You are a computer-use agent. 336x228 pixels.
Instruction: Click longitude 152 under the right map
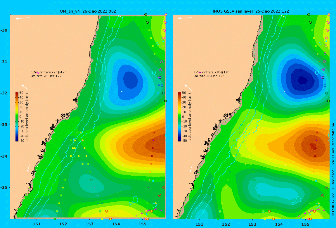coord(226,224)
